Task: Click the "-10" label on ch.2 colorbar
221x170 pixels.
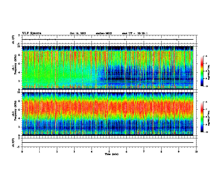Action: coord(206,132)
